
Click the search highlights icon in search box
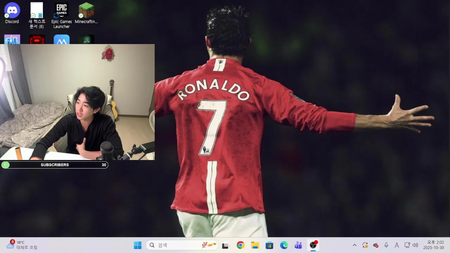click(209, 245)
